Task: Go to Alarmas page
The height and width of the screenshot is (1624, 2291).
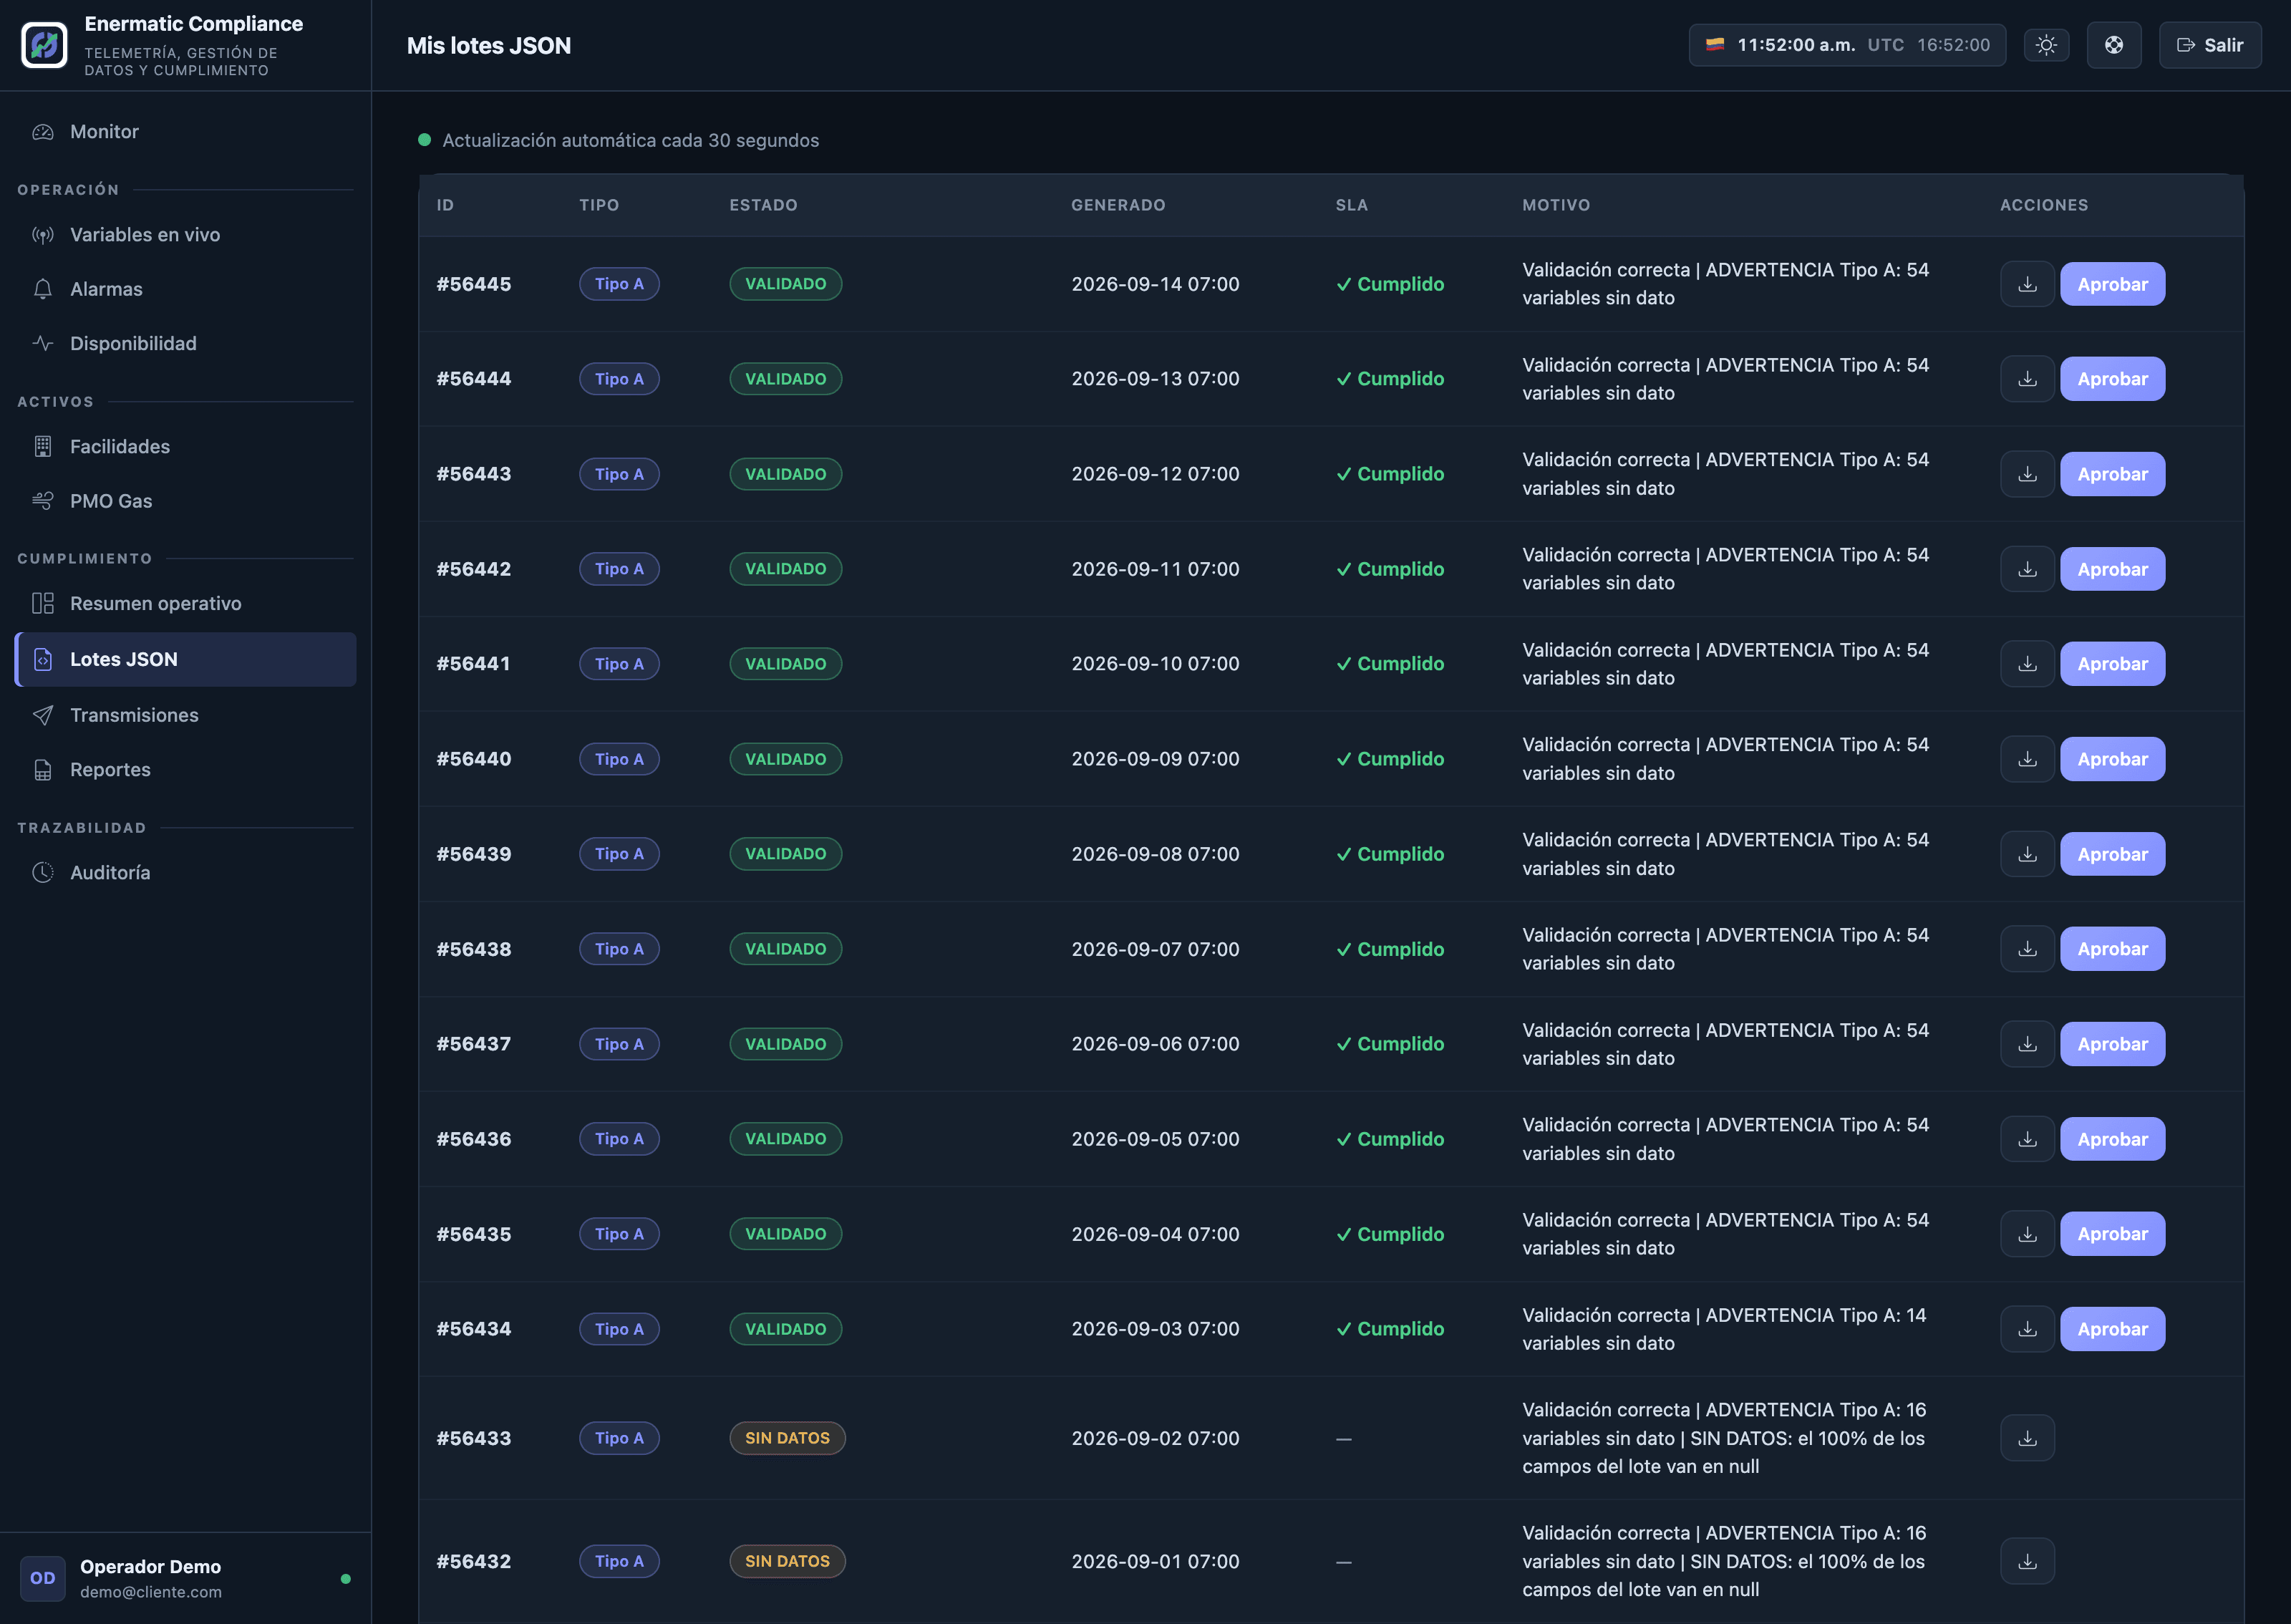Action: (186, 289)
